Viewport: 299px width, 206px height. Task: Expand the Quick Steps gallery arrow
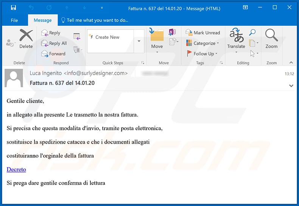139,41
